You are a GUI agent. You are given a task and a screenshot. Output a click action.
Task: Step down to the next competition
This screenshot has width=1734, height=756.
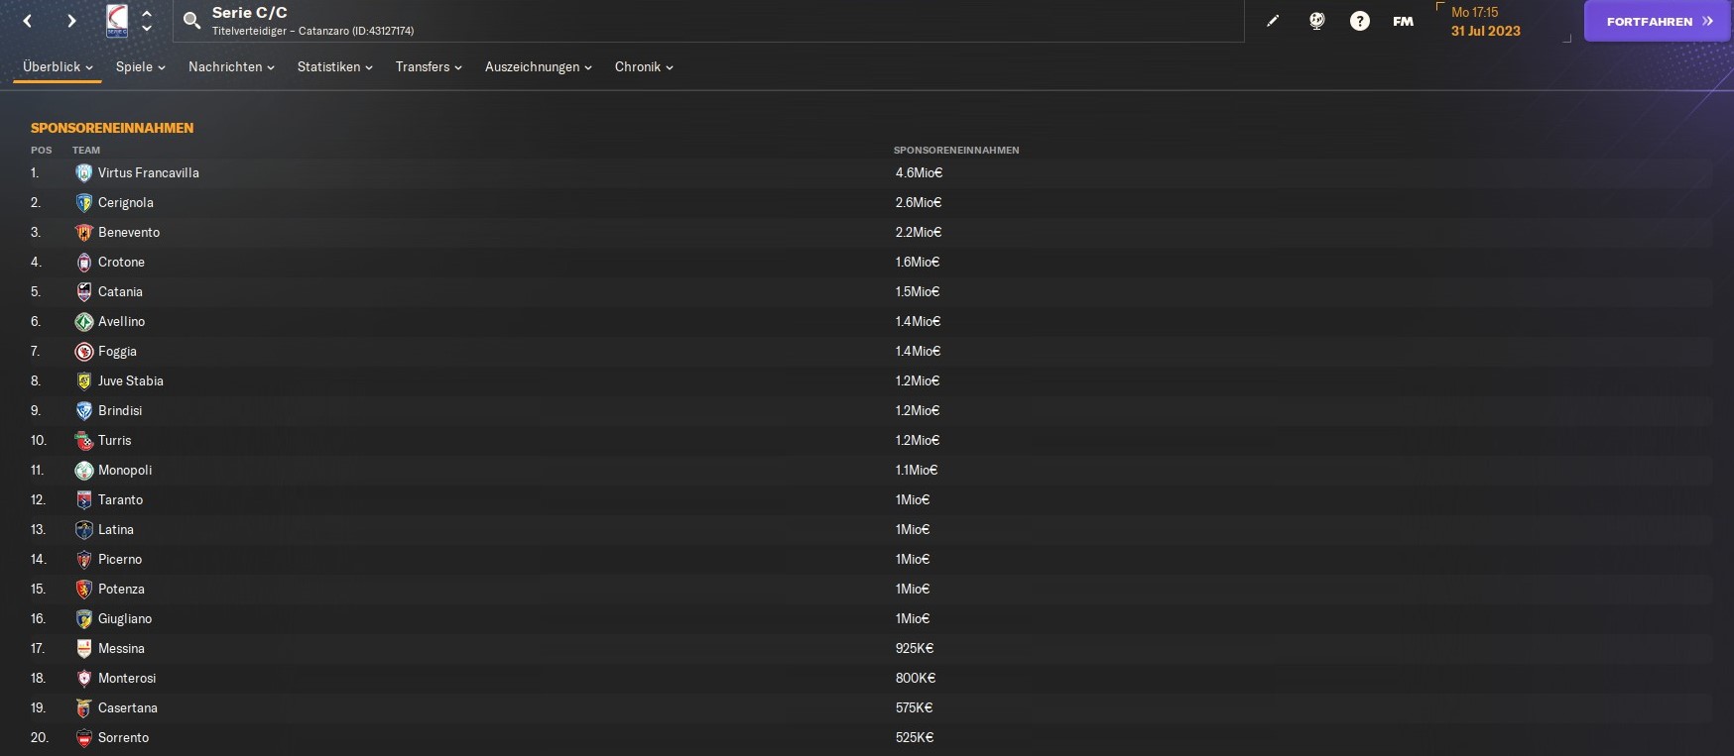(147, 29)
